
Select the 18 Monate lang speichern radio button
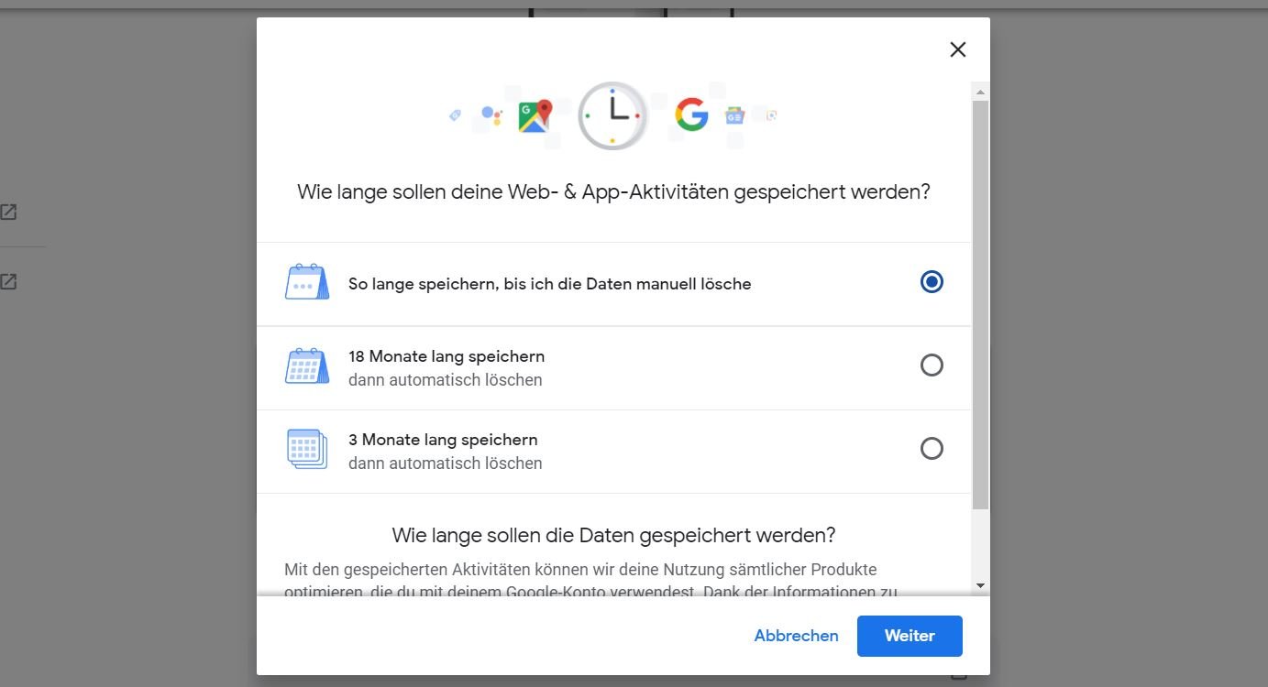932,365
